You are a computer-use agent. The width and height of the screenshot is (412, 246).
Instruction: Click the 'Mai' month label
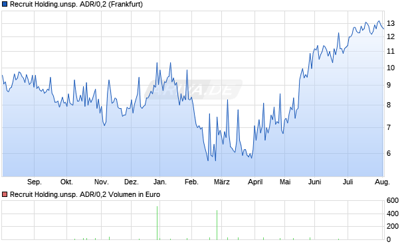[x=285, y=182]
